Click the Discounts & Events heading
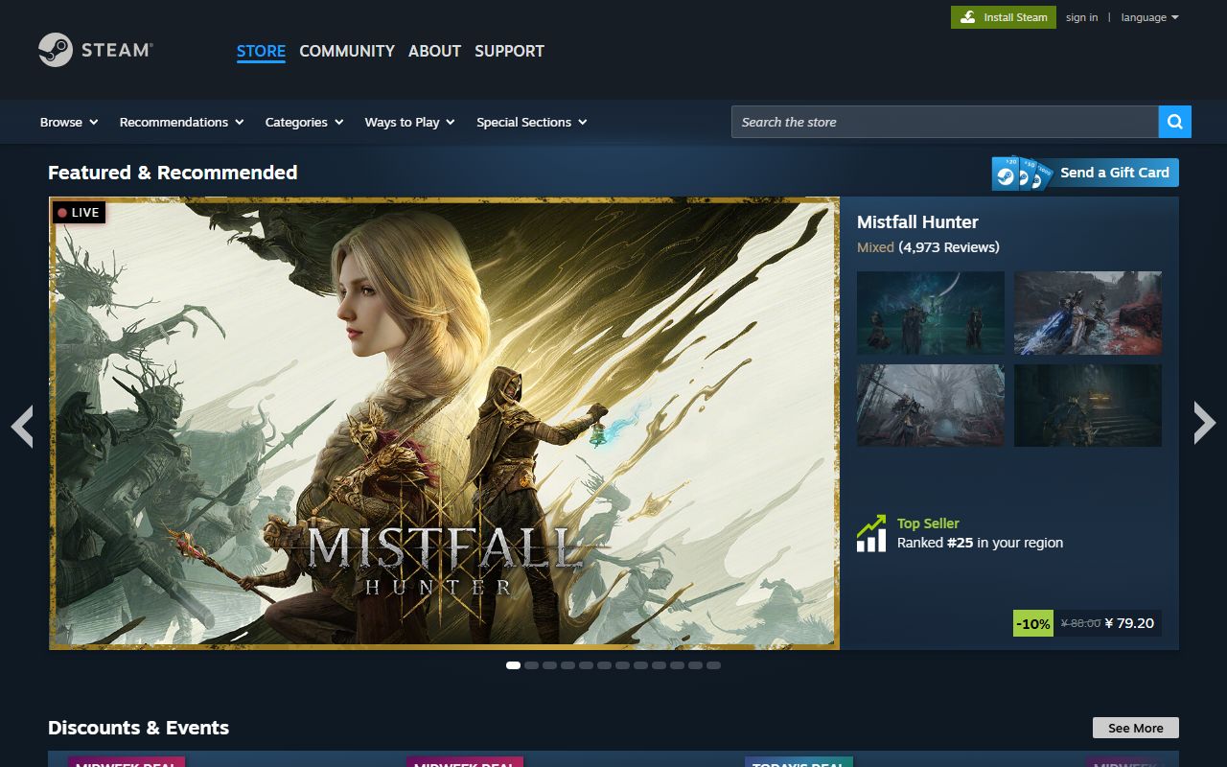The image size is (1227, 767). 138,728
